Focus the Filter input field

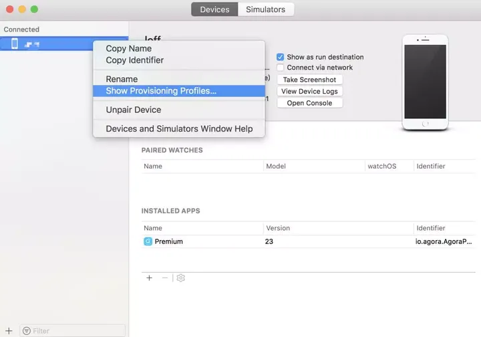tap(72, 330)
